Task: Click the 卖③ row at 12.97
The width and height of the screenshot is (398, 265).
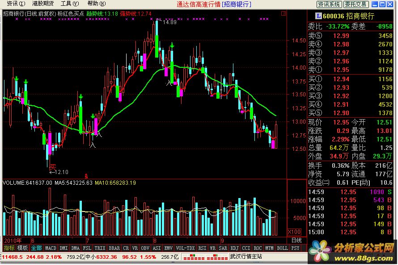Action: coord(350,53)
